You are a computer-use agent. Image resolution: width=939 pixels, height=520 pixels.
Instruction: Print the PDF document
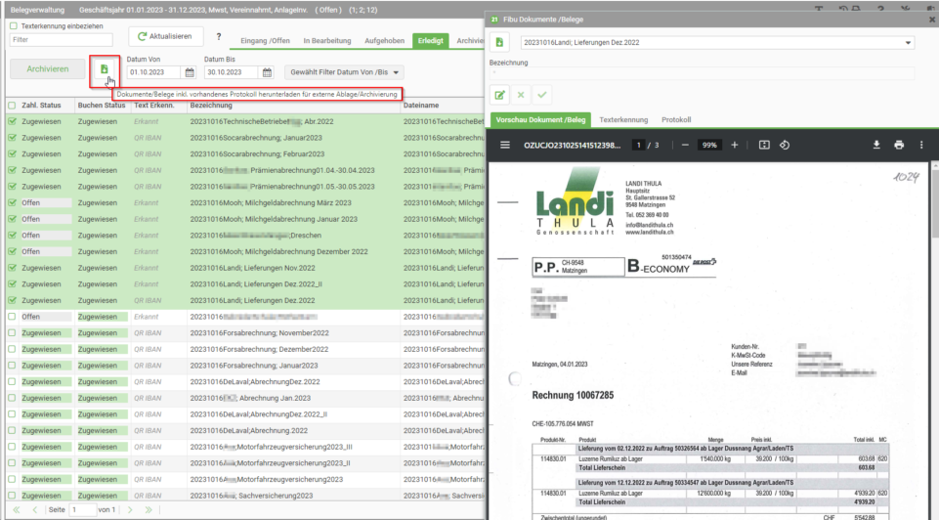pos(899,145)
